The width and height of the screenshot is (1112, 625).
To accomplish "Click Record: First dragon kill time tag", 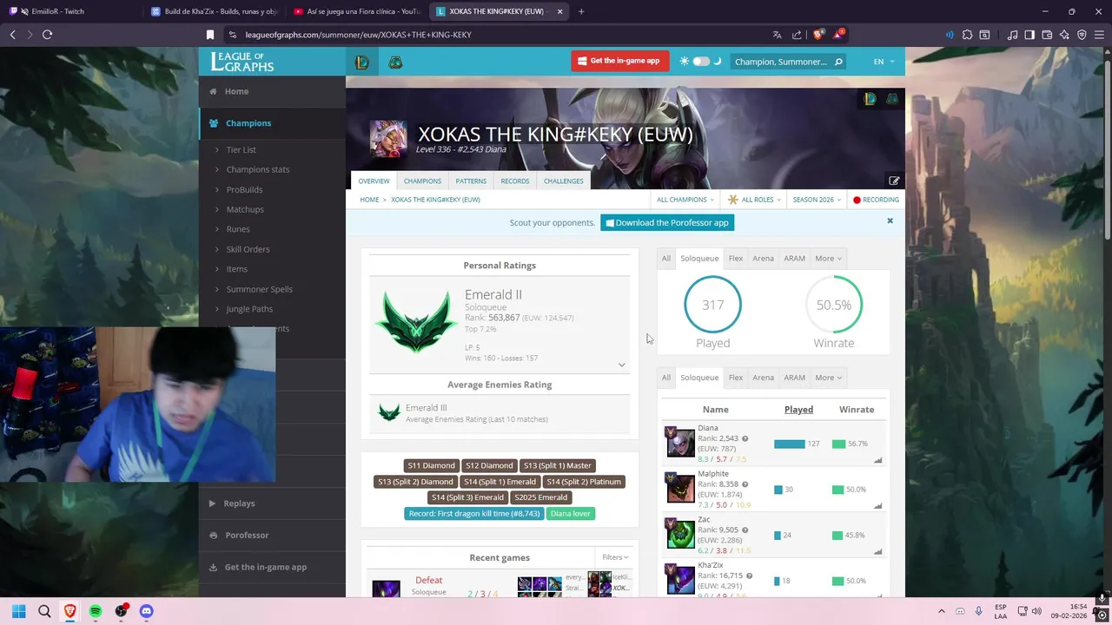I will (x=474, y=514).
